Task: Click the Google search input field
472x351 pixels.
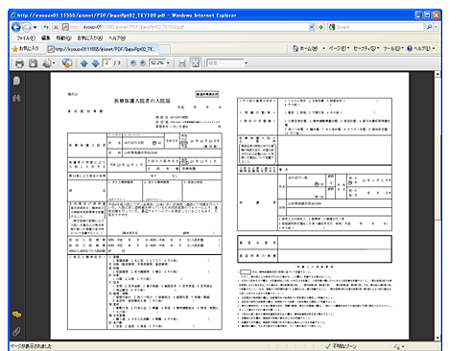Action: pos(380,27)
